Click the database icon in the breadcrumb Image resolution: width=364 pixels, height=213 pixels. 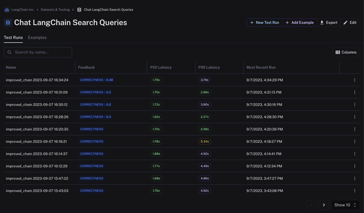coord(79,10)
